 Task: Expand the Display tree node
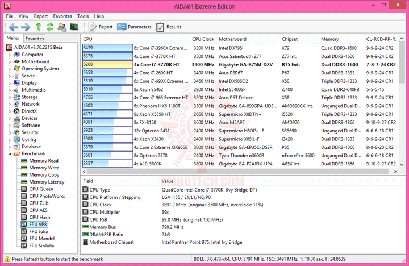click(x=10, y=83)
